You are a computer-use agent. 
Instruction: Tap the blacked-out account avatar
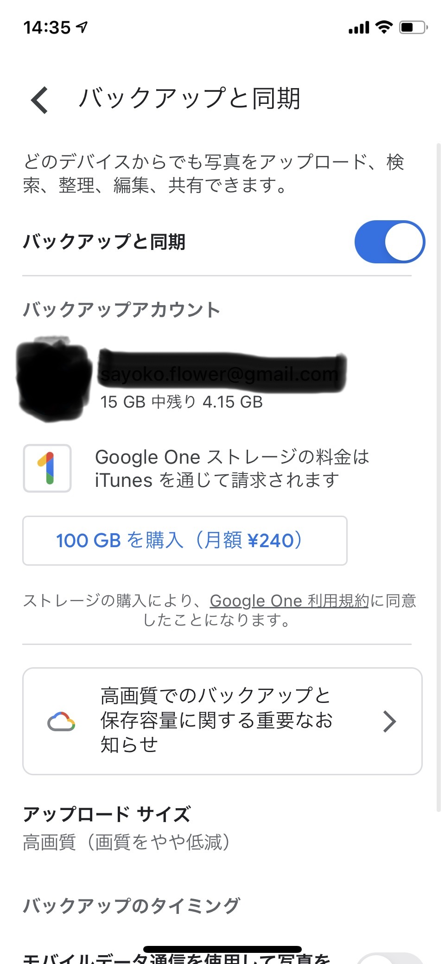pyautogui.click(x=53, y=380)
